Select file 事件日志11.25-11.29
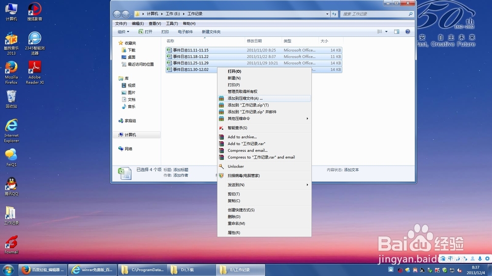Screen dimensions: 492x276 [x=253, y=63]
